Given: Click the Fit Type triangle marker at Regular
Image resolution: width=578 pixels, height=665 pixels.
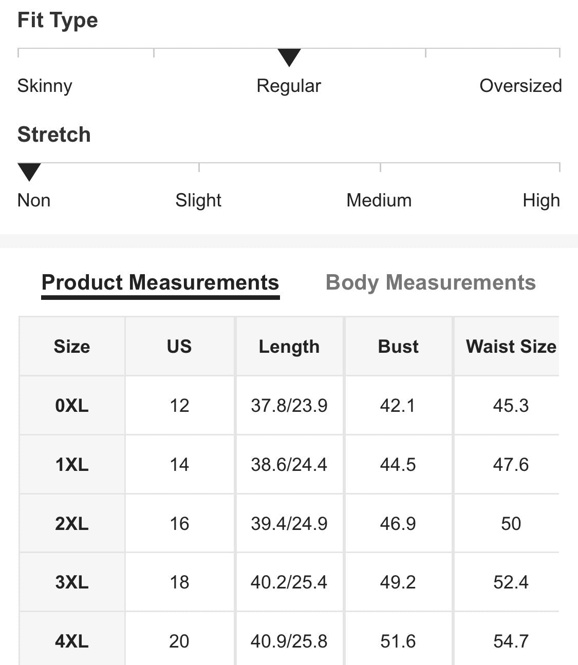Looking at the screenshot, I should (x=289, y=58).
